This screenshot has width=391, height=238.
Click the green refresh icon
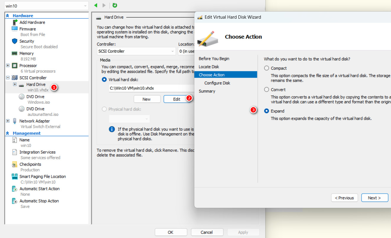[x=115, y=5]
